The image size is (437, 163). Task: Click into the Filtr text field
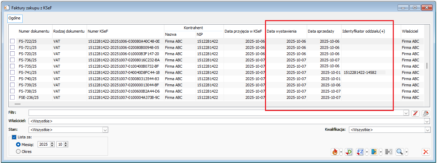[x=216, y=113]
